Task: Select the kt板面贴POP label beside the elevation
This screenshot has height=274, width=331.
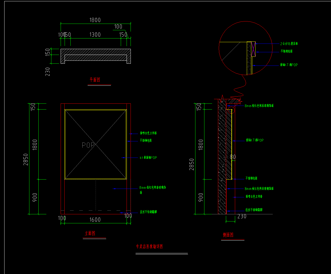Action: point(148,158)
